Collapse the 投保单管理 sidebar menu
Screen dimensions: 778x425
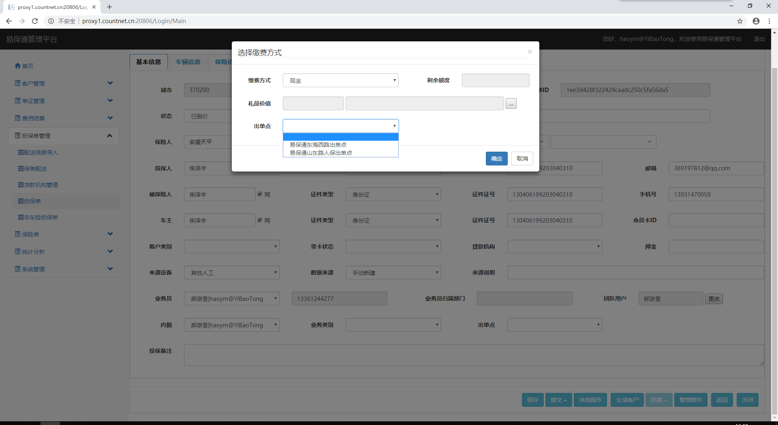[109, 135]
